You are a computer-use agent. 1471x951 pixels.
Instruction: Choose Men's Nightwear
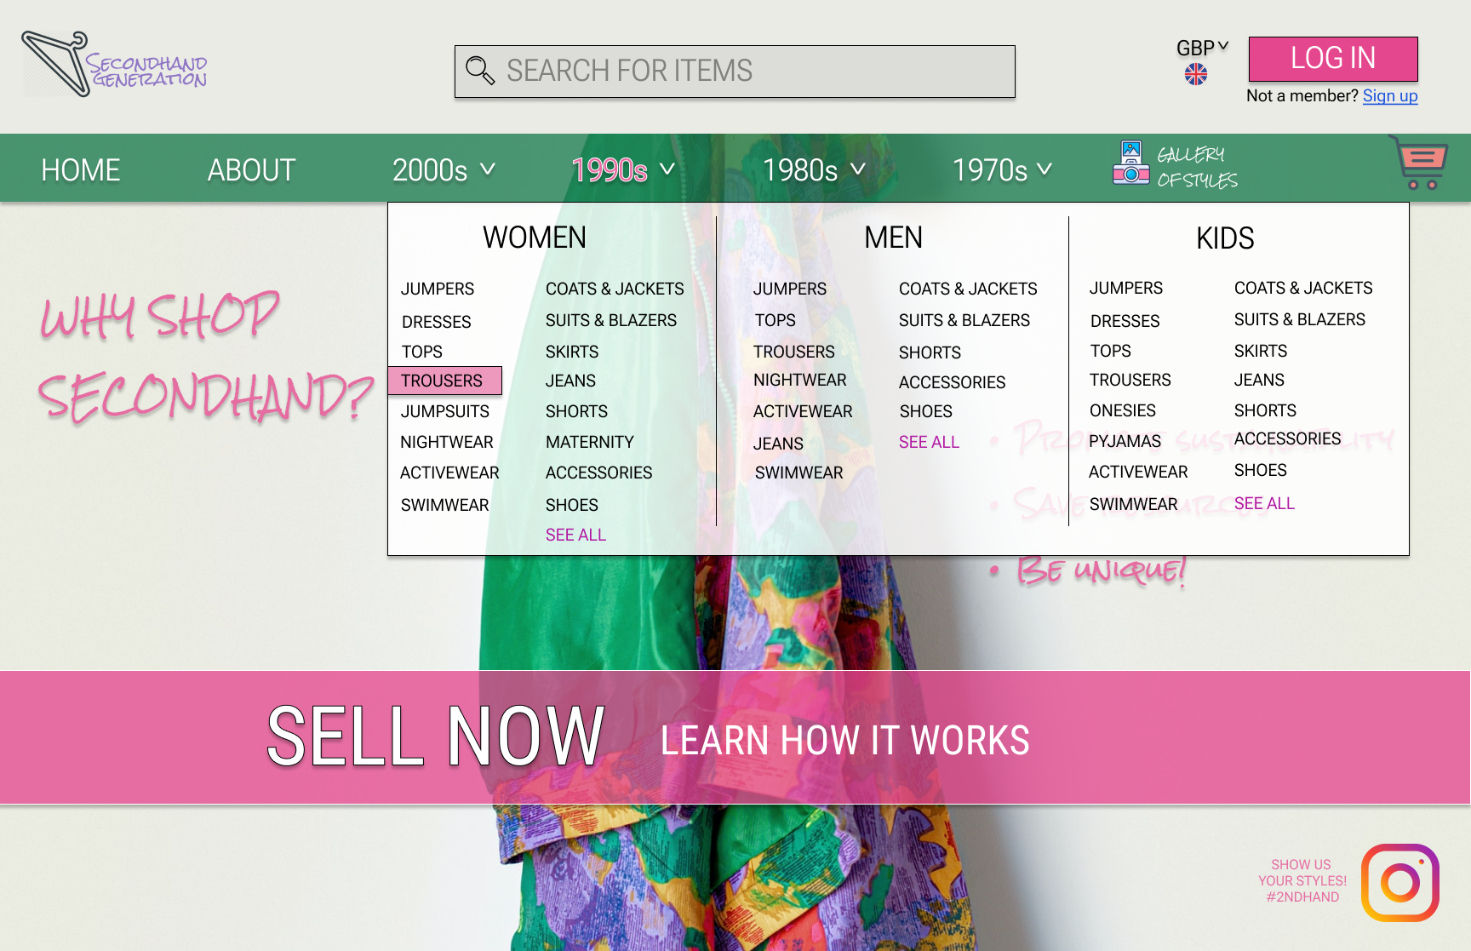point(800,381)
